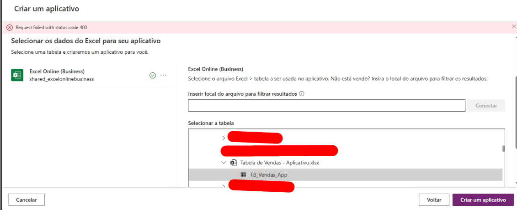This screenshot has height=210, width=517.
Task: Click the Criar um aplicativo button
Action: pyautogui.click(x=483, y=200)
